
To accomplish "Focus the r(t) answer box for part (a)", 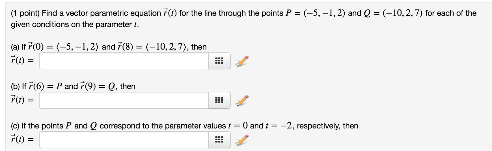I will (x=124, y=61).
